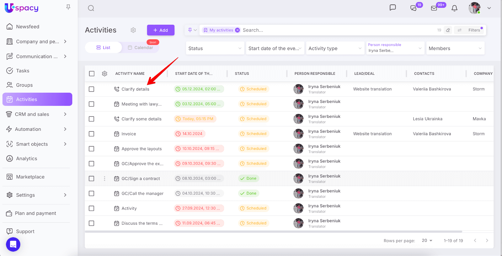Open the live chat bubble widget

coord(13,244)
